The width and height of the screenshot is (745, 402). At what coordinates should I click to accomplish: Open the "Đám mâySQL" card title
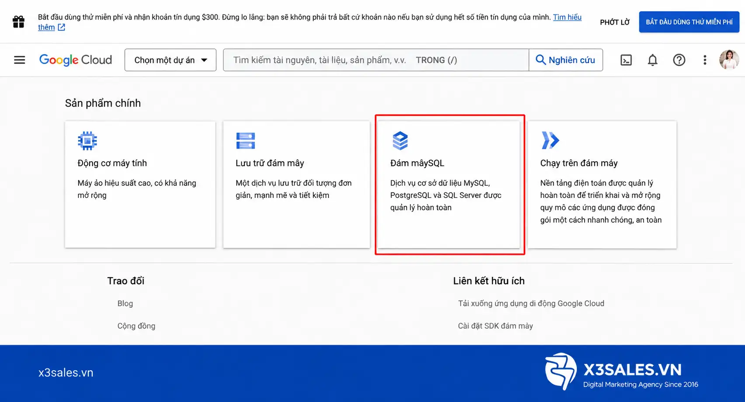click(417, 163)
